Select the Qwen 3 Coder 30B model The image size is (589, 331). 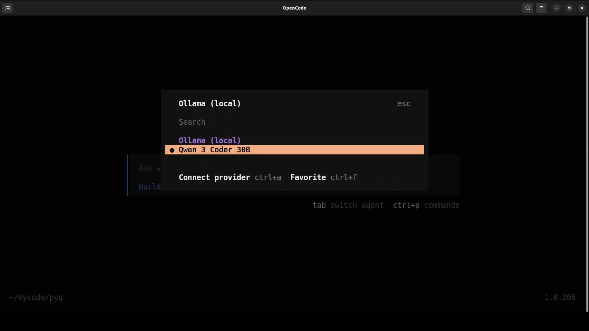point(215,150)
